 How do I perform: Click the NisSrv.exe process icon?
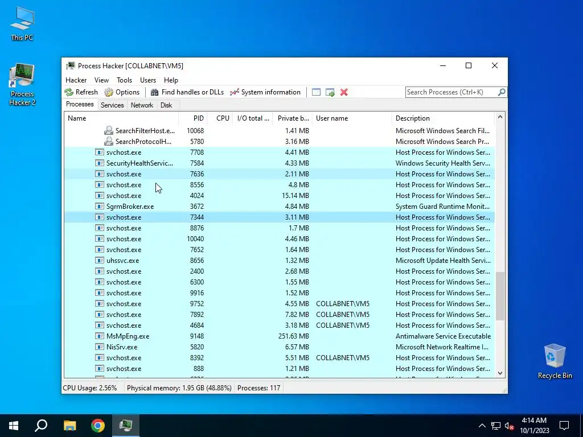click(99, 347)
